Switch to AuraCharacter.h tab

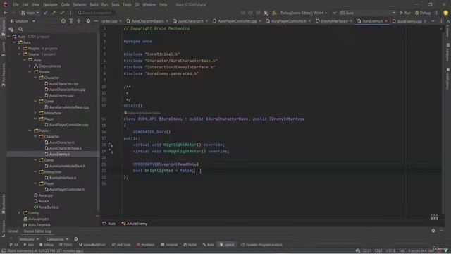(190, 21)
